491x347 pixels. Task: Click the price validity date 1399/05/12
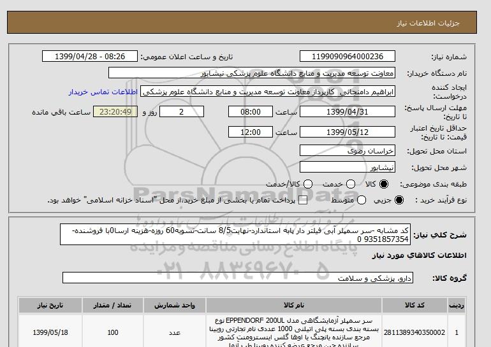coord(348,132)
